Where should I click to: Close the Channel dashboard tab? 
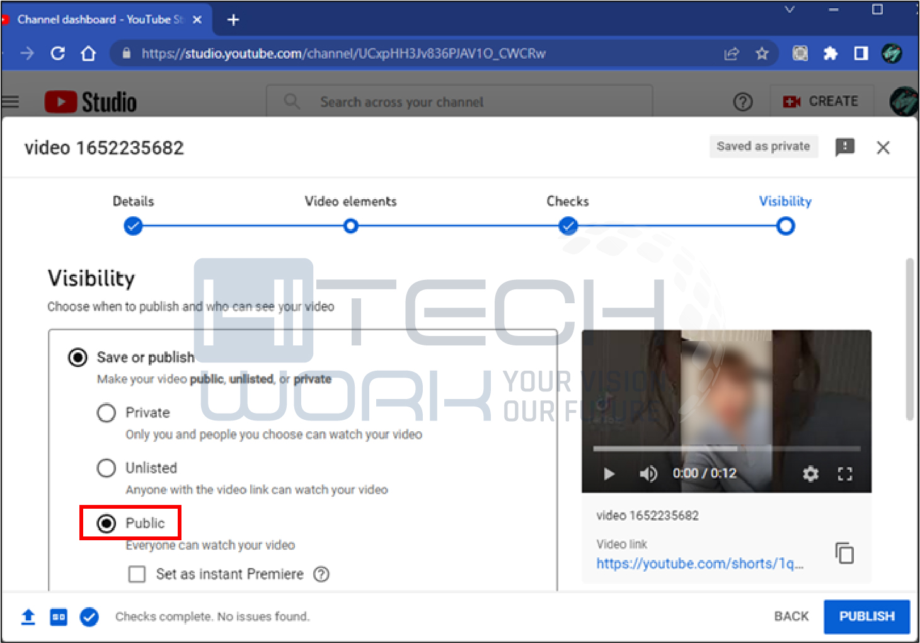[x=197, y=20]
